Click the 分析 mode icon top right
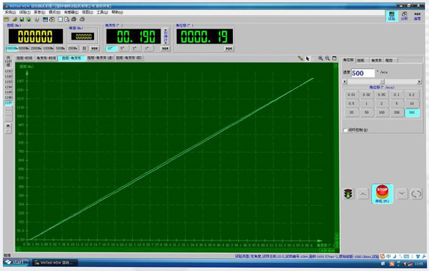The height and width of the screenshot is (271, 429). [x=404, y=16]
